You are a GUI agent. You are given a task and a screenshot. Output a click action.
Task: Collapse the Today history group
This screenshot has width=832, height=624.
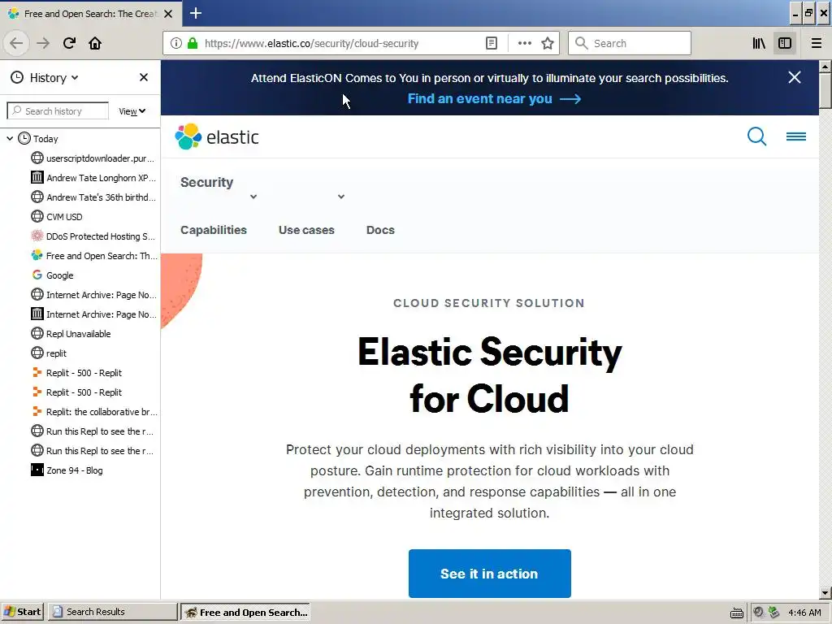point(10,138)
